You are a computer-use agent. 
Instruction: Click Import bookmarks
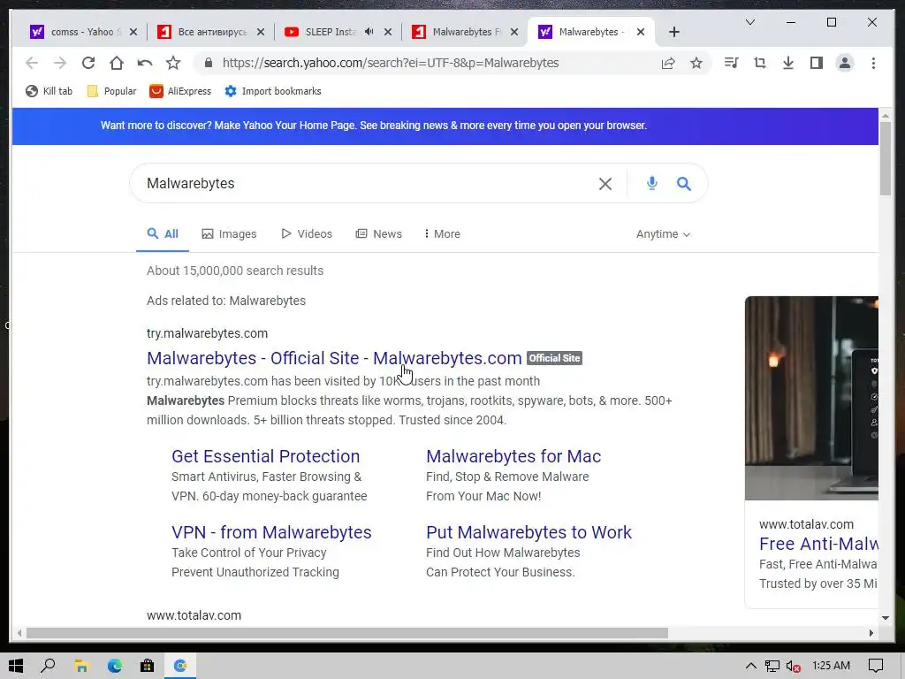point(272,91)
